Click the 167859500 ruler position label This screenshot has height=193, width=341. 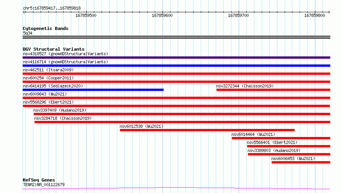click(86, 15)
